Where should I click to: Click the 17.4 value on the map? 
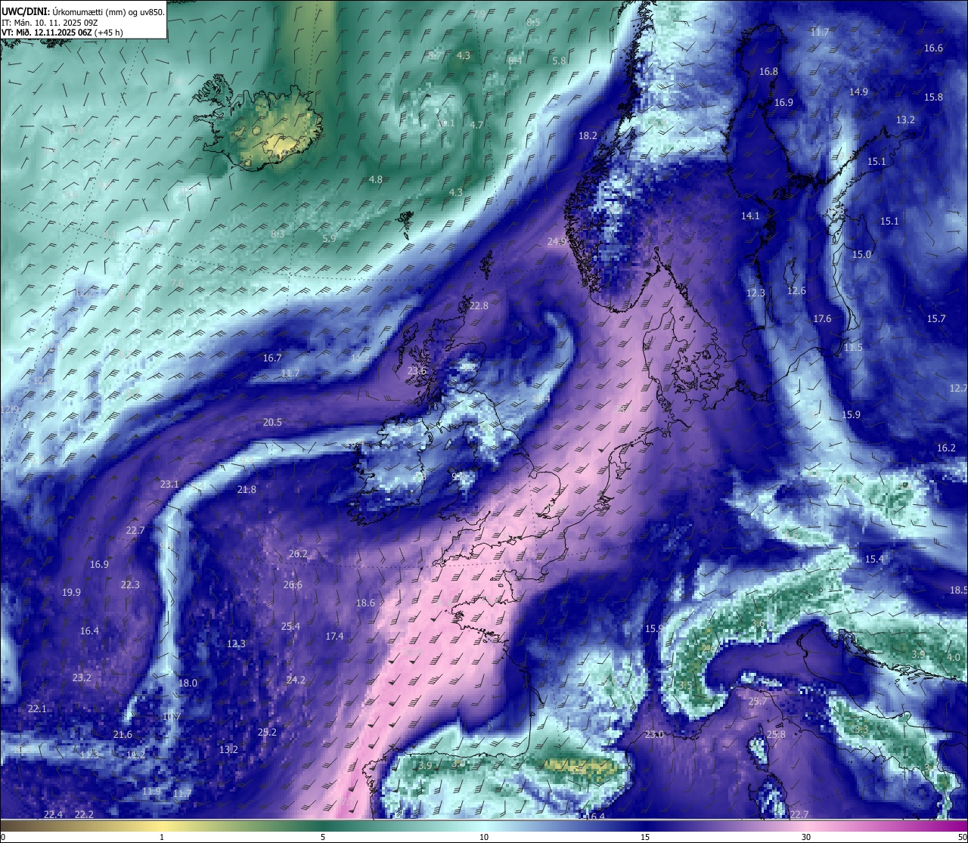coord(334,636)
